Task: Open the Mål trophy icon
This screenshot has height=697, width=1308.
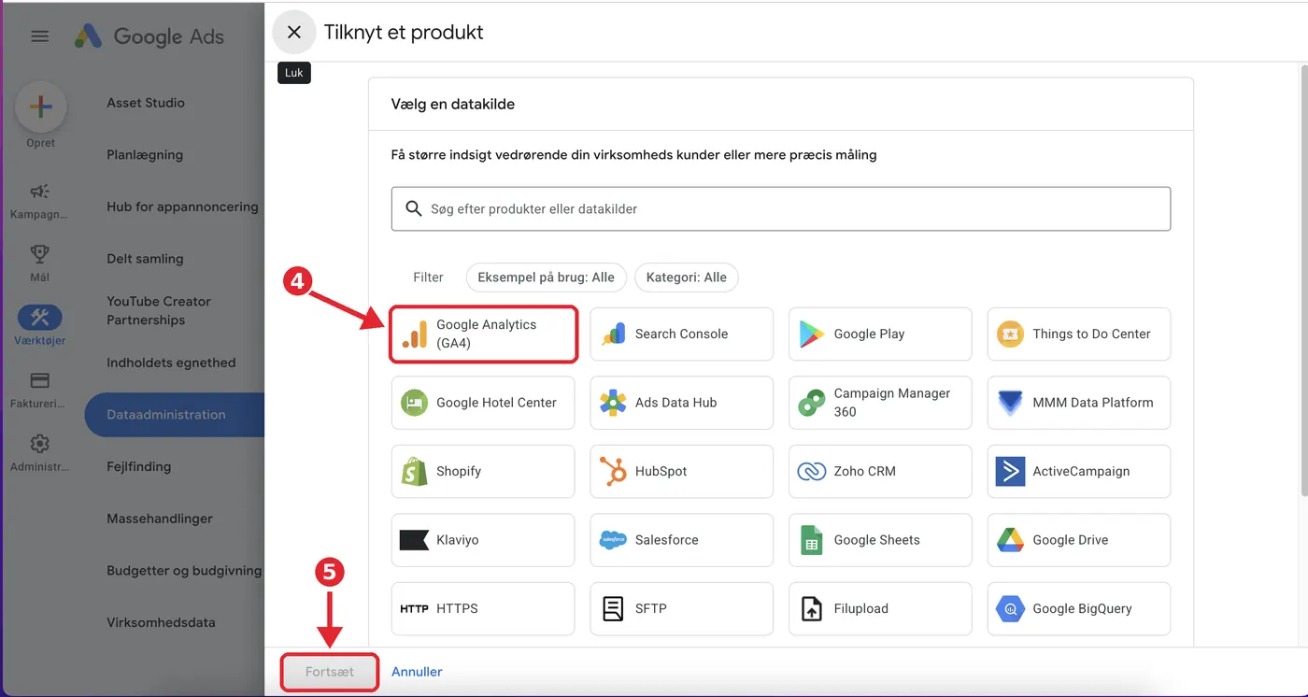Action: tap(39, 254)
